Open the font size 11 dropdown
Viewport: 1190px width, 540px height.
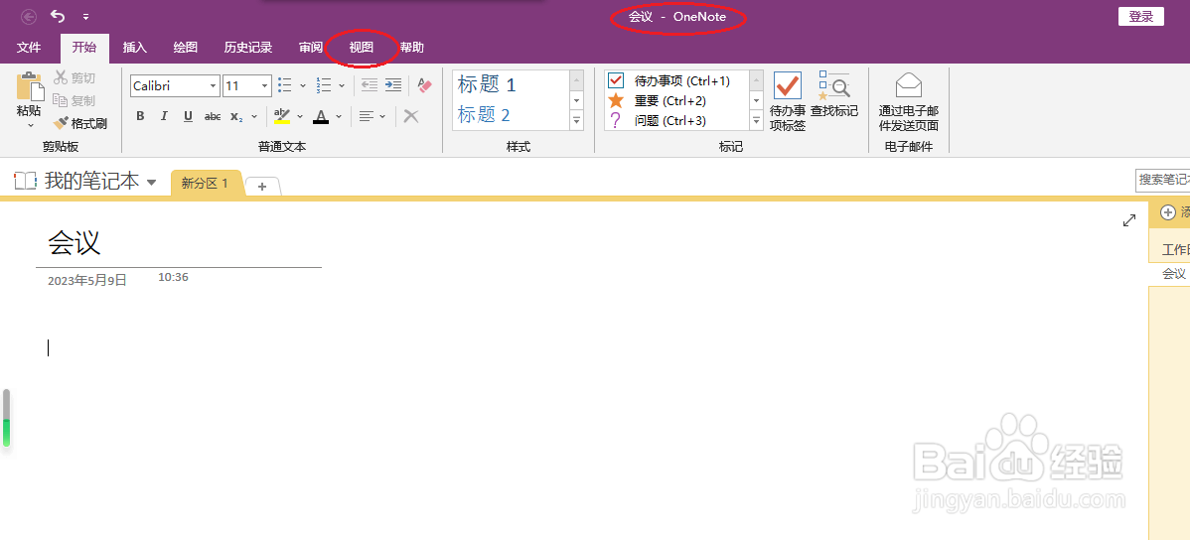click(x=265, y=85)
